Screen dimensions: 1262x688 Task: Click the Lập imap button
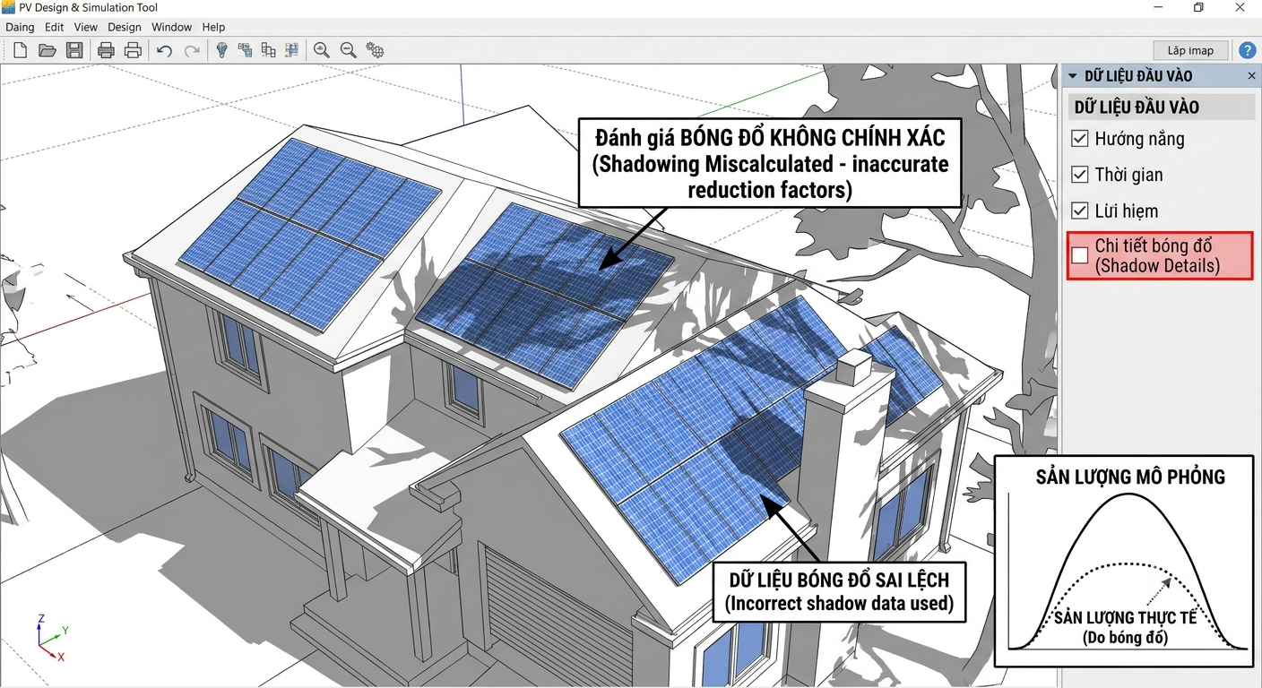[x=1190, y=50]
